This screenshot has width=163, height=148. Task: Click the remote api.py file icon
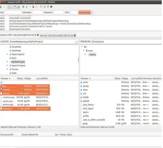(x=81, y=124)
